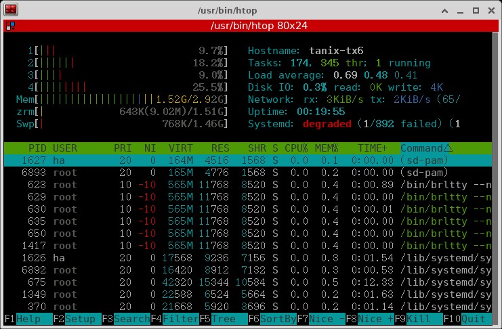This screenshot has height=329, width=502.
Task: Sort by the TIME+ column header
Action: click(x=373, y=148)
